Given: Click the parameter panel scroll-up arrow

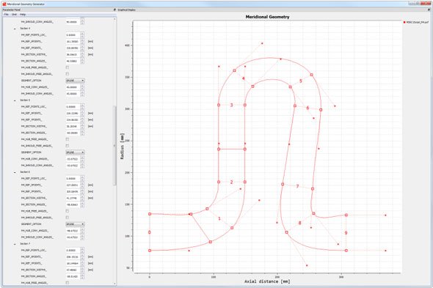Looking at the screenshot, I should coord(114,19).
